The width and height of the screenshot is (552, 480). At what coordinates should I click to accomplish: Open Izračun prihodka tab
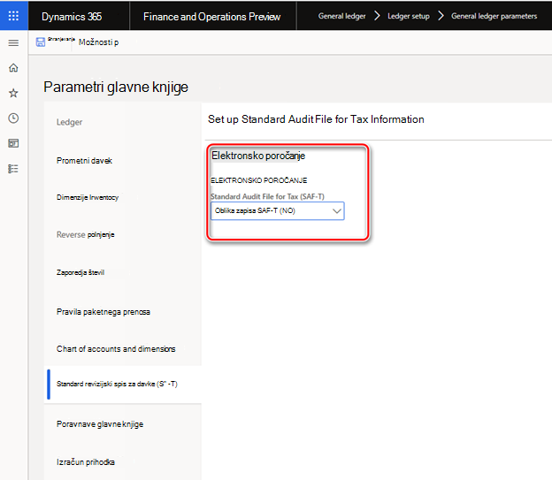click(x=86, y=462)
